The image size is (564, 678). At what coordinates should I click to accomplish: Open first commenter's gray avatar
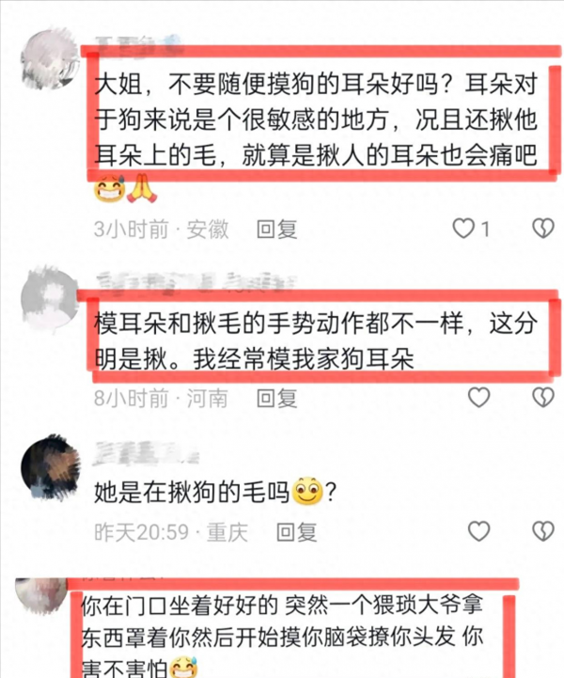click(x=51, y=58)
